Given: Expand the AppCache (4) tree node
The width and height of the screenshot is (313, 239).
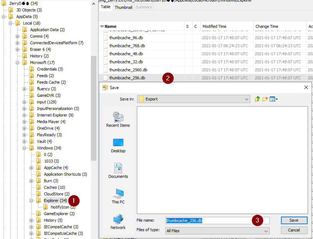Looking at the screenshot, I should (31, 168).
